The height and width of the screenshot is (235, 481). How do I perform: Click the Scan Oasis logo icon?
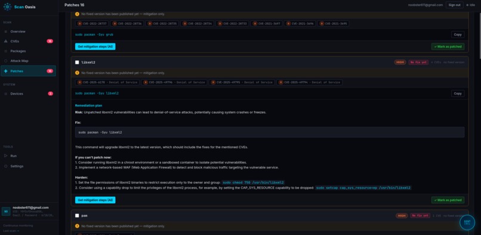click(7, 7)
